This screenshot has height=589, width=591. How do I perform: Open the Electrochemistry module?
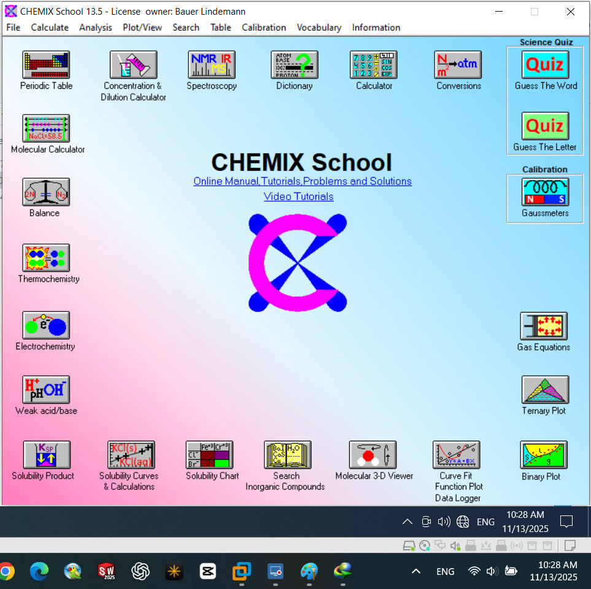click(x=46, y=325)
